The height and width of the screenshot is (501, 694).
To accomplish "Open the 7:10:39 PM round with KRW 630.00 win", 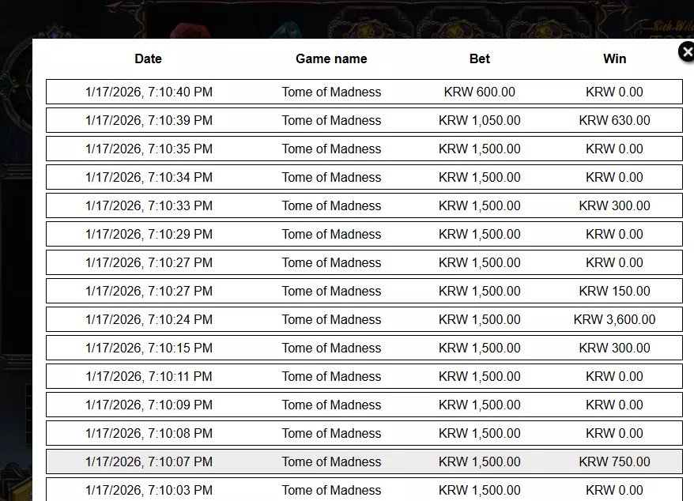I will [x=364, y=120].
